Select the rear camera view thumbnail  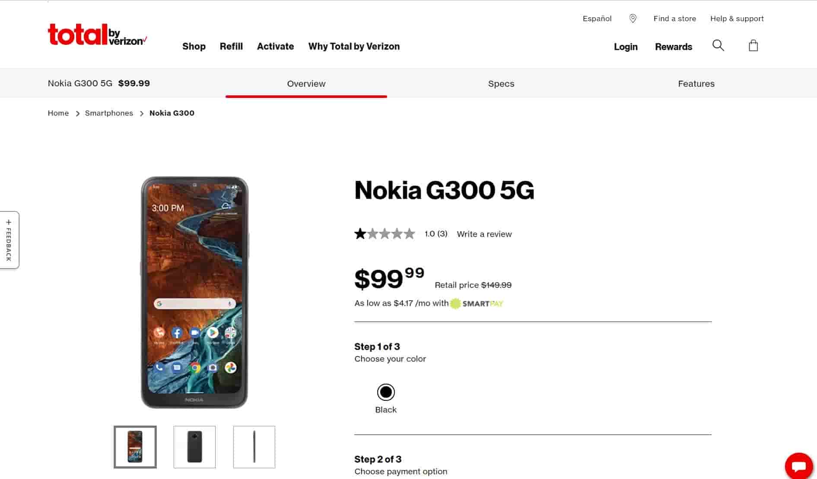(194, 447)
